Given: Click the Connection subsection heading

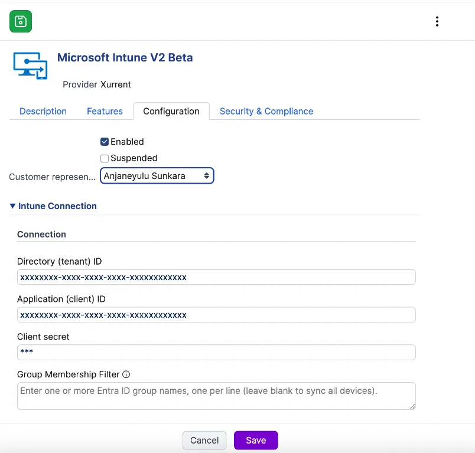Looking at the screenshot, I should [x=41, y=234].
